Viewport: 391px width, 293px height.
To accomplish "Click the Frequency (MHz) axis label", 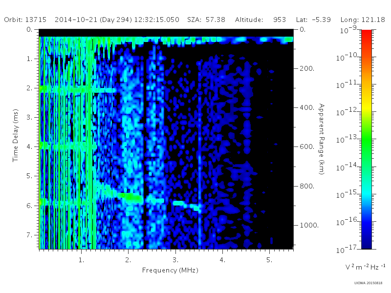I will pyautogui.click(x=170, y=271).
